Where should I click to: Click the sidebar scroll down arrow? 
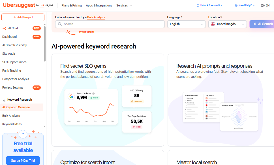coord(45,127)
